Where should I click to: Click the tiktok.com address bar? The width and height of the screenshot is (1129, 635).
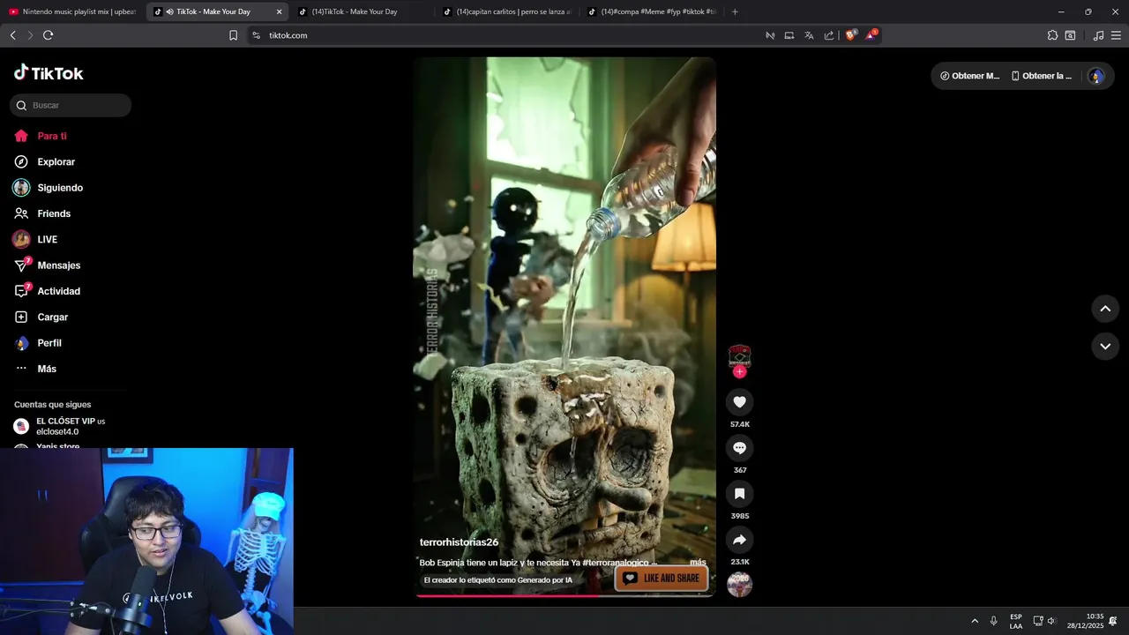(x=512, y=35)
